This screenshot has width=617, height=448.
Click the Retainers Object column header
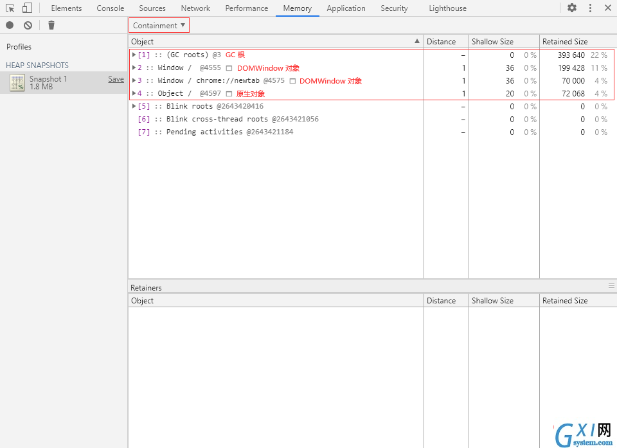276,300
